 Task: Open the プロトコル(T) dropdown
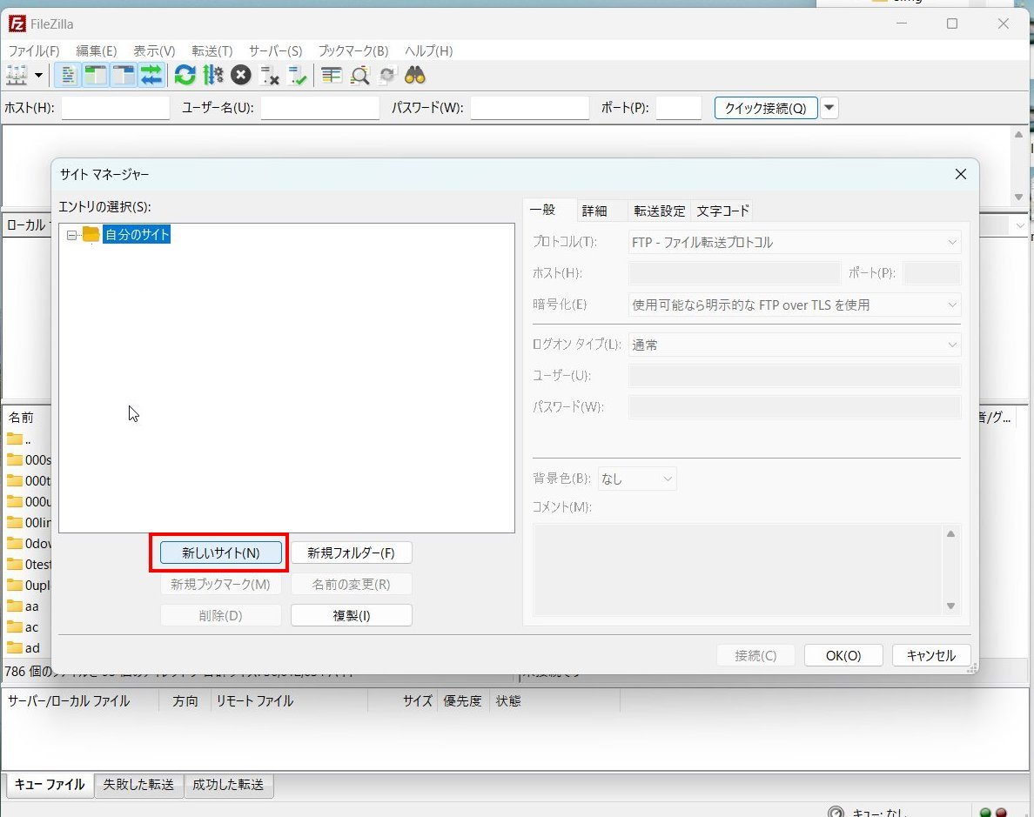click(x=795, y=242)
